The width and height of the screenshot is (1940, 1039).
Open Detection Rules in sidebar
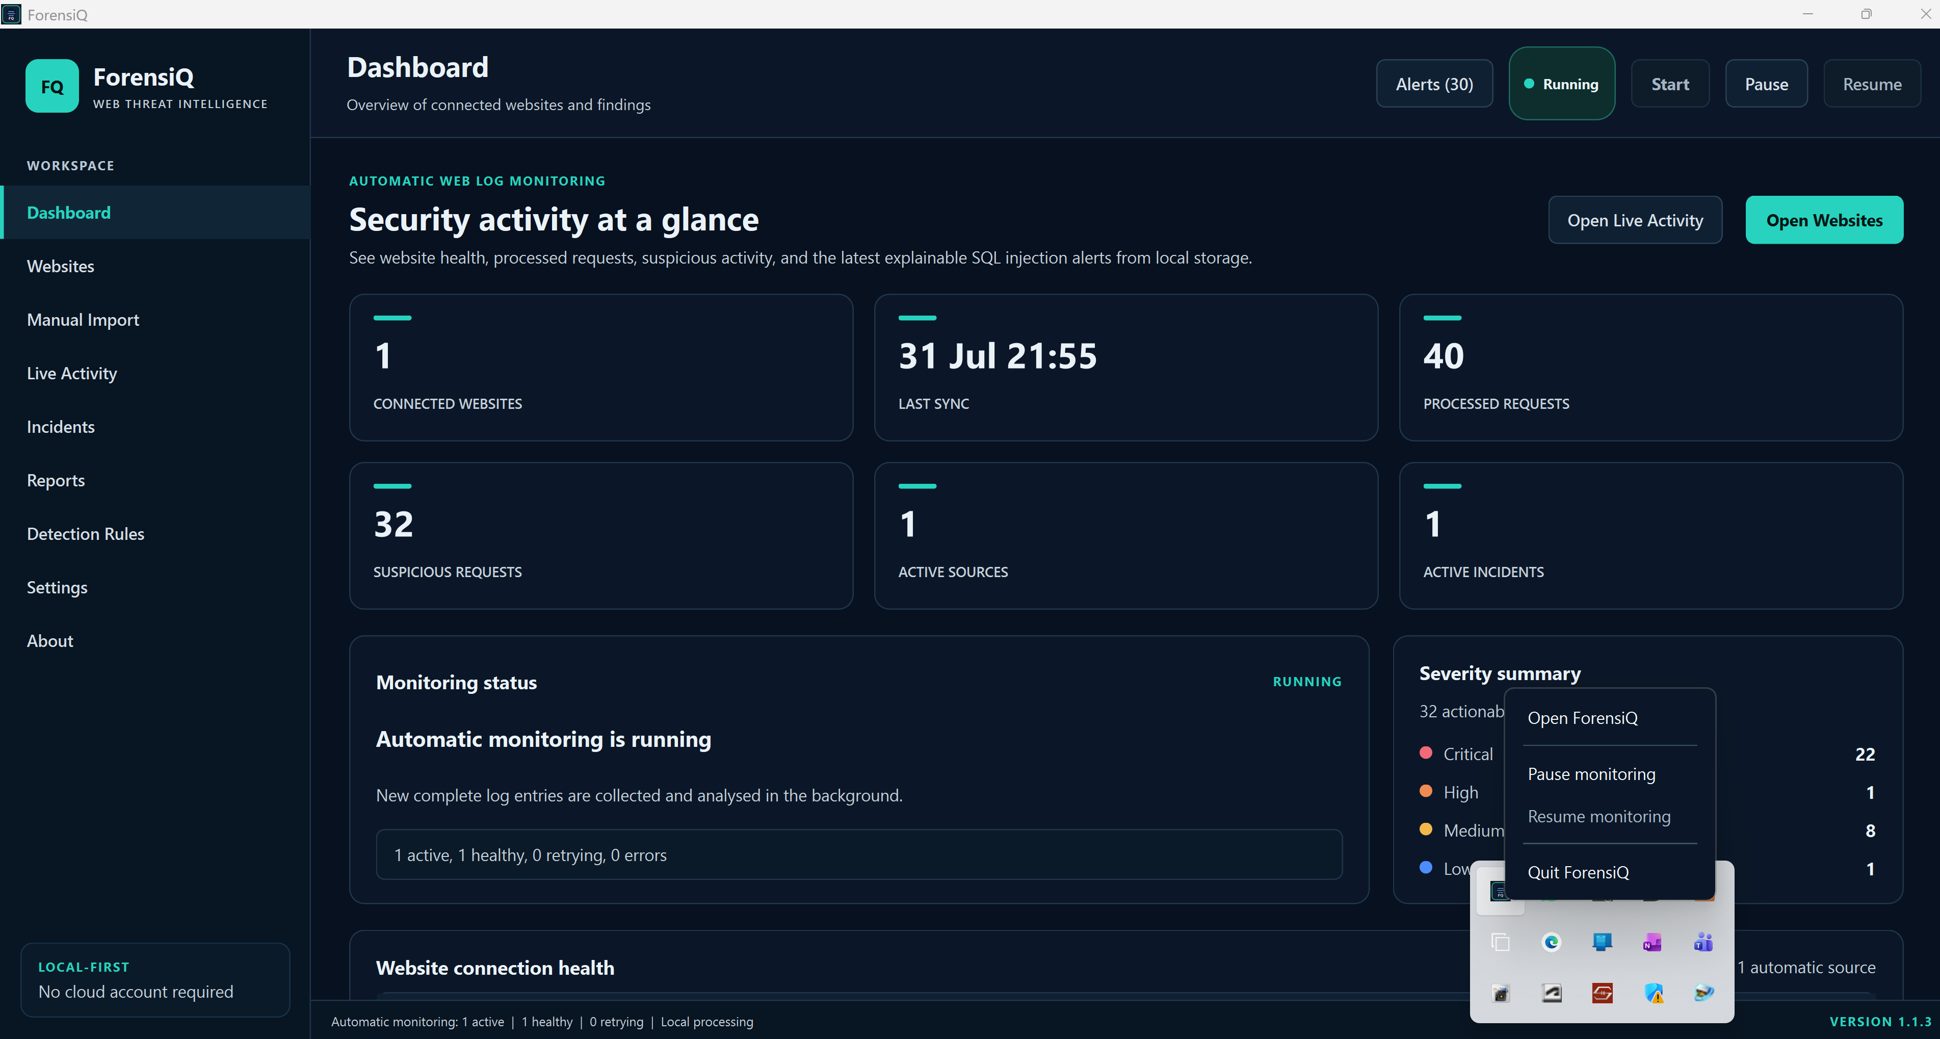coord(155,533)
